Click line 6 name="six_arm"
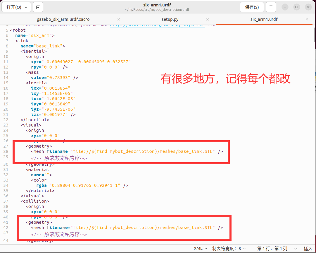Image resolution: width=316 pixels, height=253 pixels. click(35, 35)
